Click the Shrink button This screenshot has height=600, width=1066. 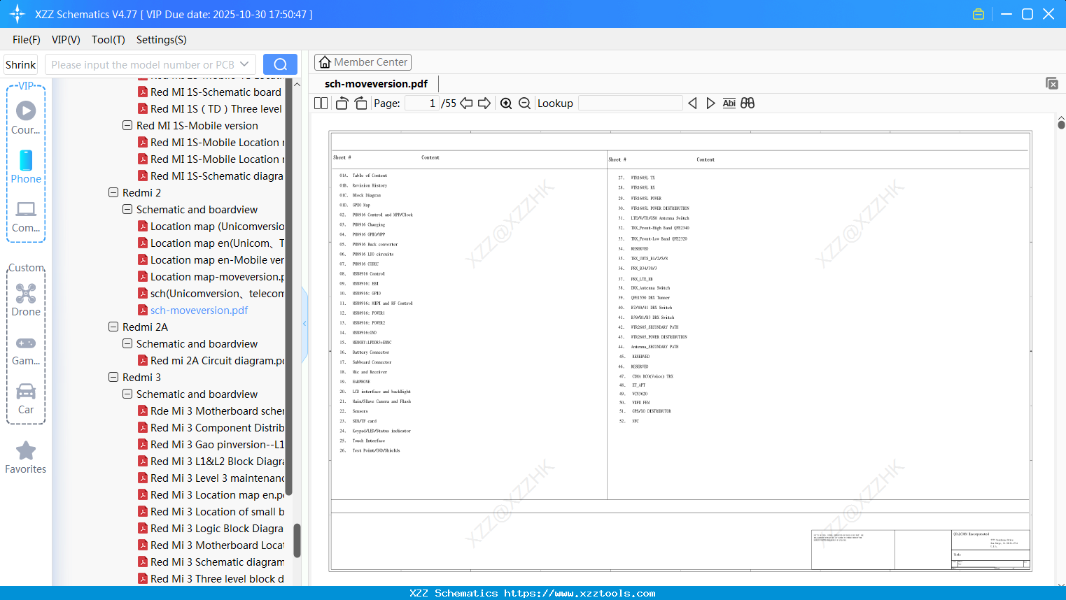21,64
